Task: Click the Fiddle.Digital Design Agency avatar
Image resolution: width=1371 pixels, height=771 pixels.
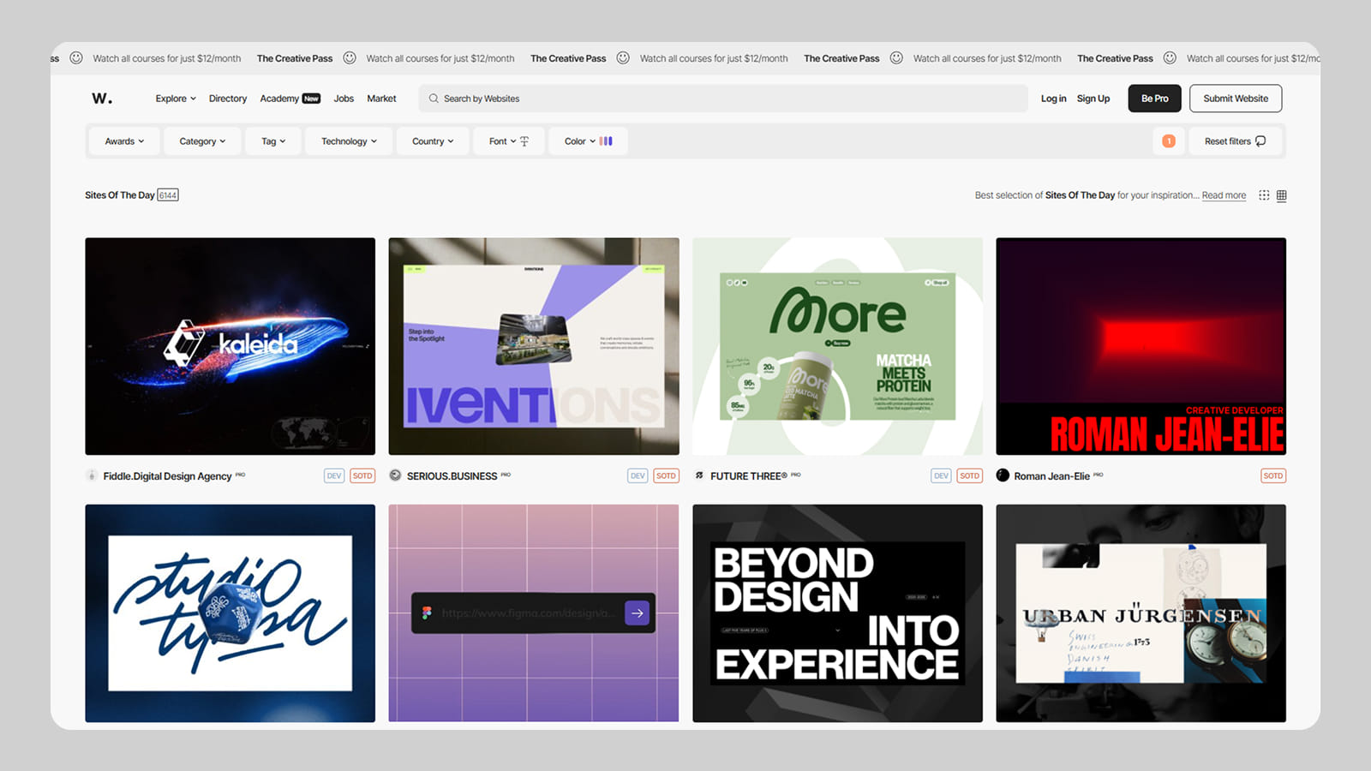Action: pyautogui.click(x=92, y=475)
